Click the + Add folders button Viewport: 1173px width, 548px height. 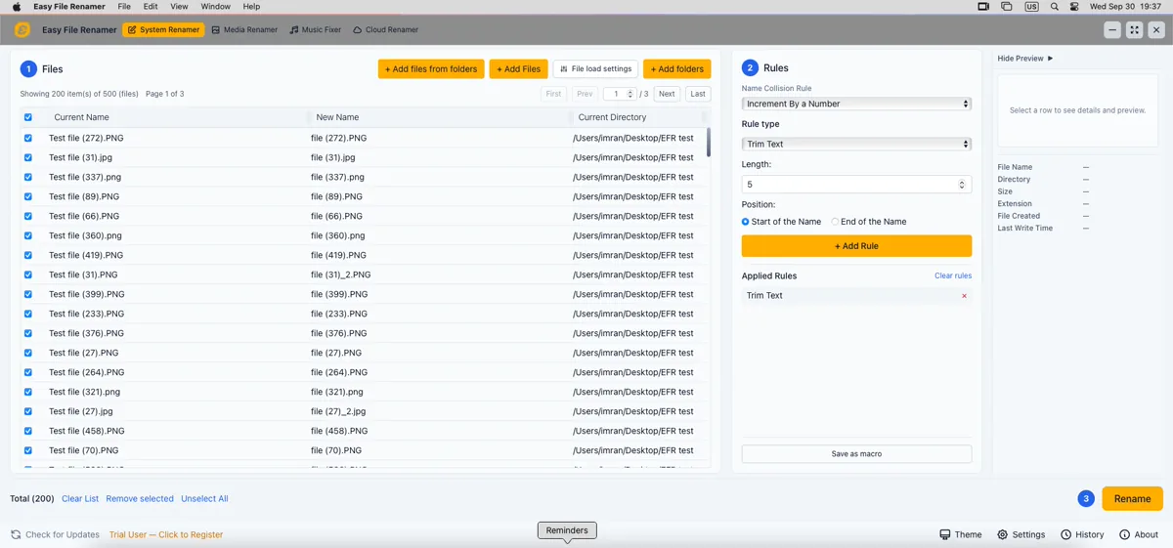(x=676, y=69)
